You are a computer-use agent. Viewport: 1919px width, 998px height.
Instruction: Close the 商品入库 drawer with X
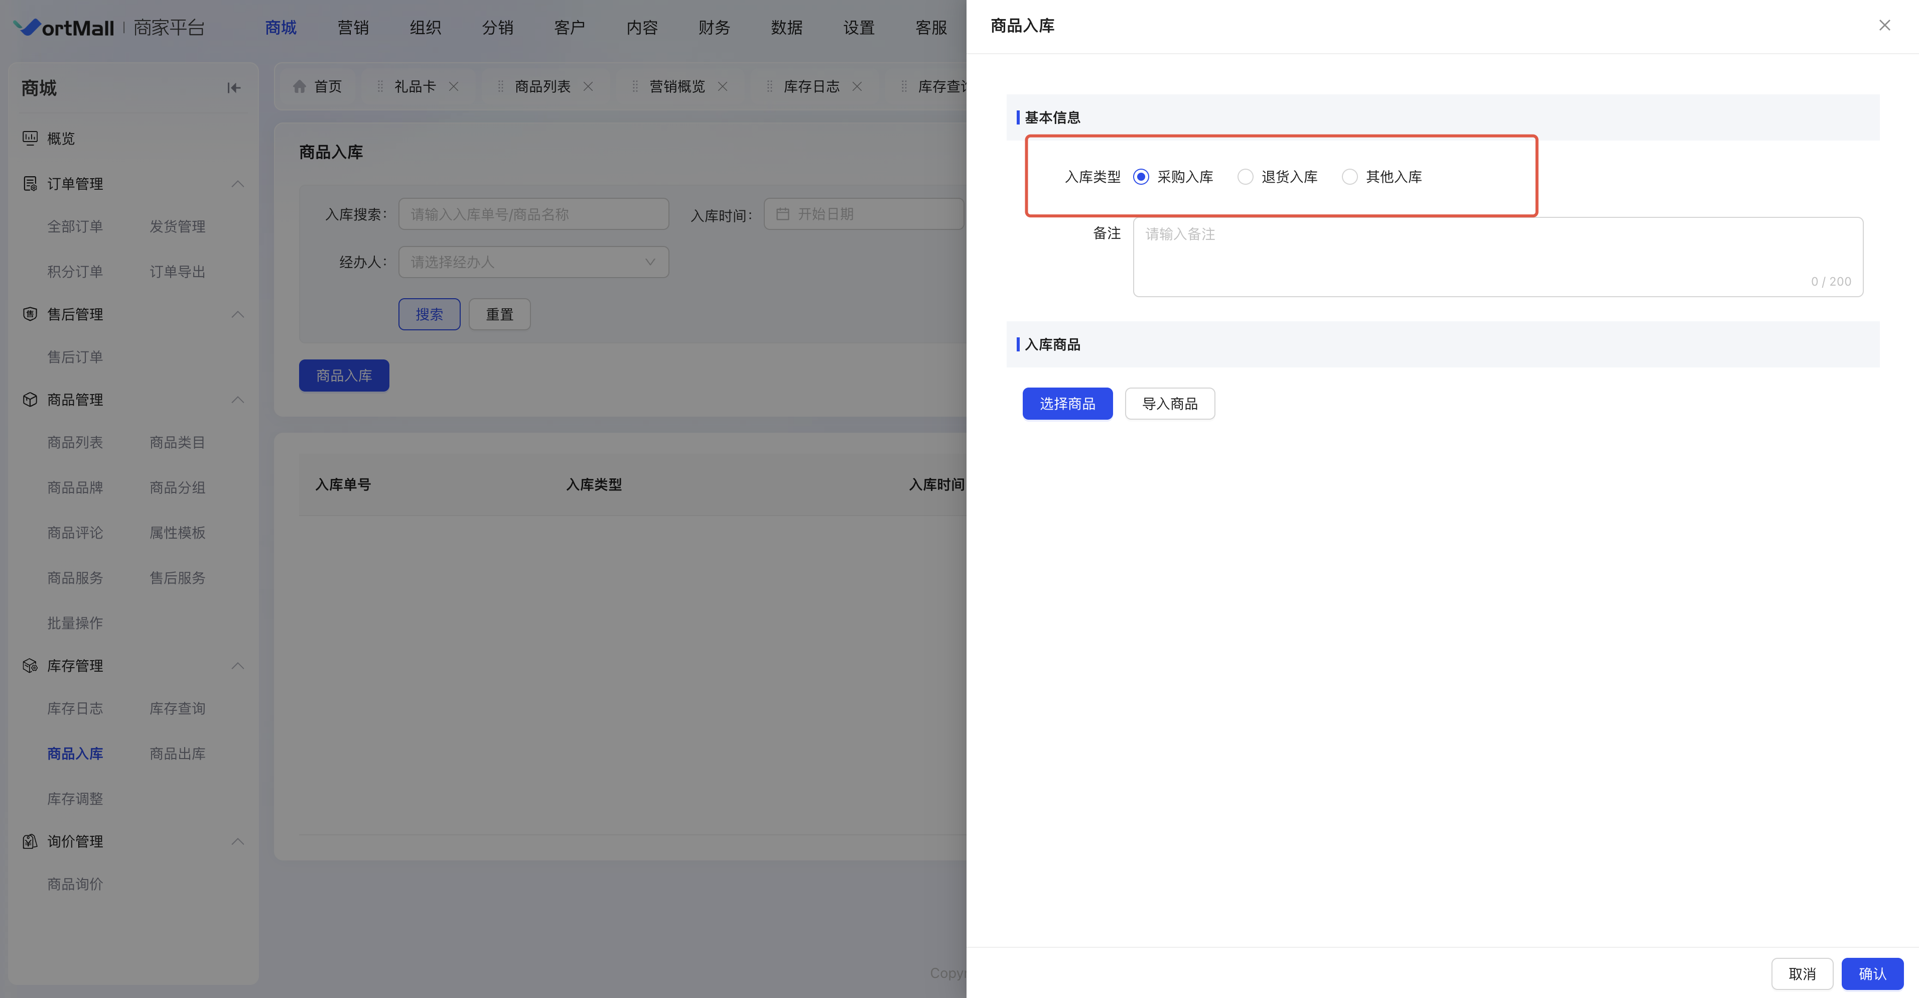point(1884,25)
